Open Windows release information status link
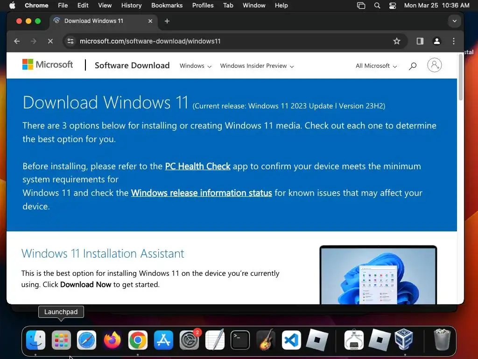The height and width of the screenshot is (359, 478). (x=202, y=193)
